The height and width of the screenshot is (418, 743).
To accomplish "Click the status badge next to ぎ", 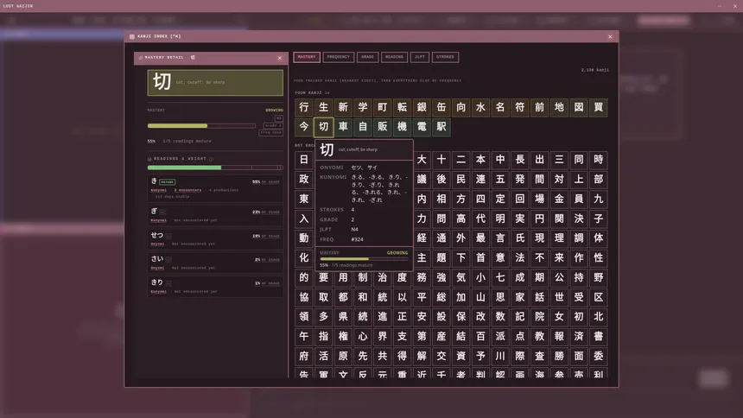I will pyautogui.click(x=162, y=212).
